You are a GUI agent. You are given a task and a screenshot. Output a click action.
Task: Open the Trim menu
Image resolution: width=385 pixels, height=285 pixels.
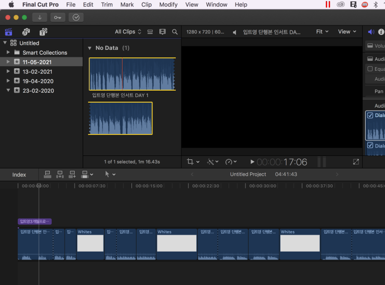(107, 4)
